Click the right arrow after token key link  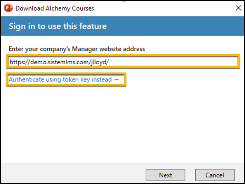pyautogui.click(x=116, y=79)
